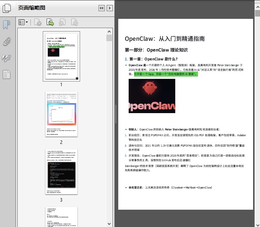The image size is (260, 227).
Task: Click page number label 3 under thumbnail
Action: [x=61, y=200]
